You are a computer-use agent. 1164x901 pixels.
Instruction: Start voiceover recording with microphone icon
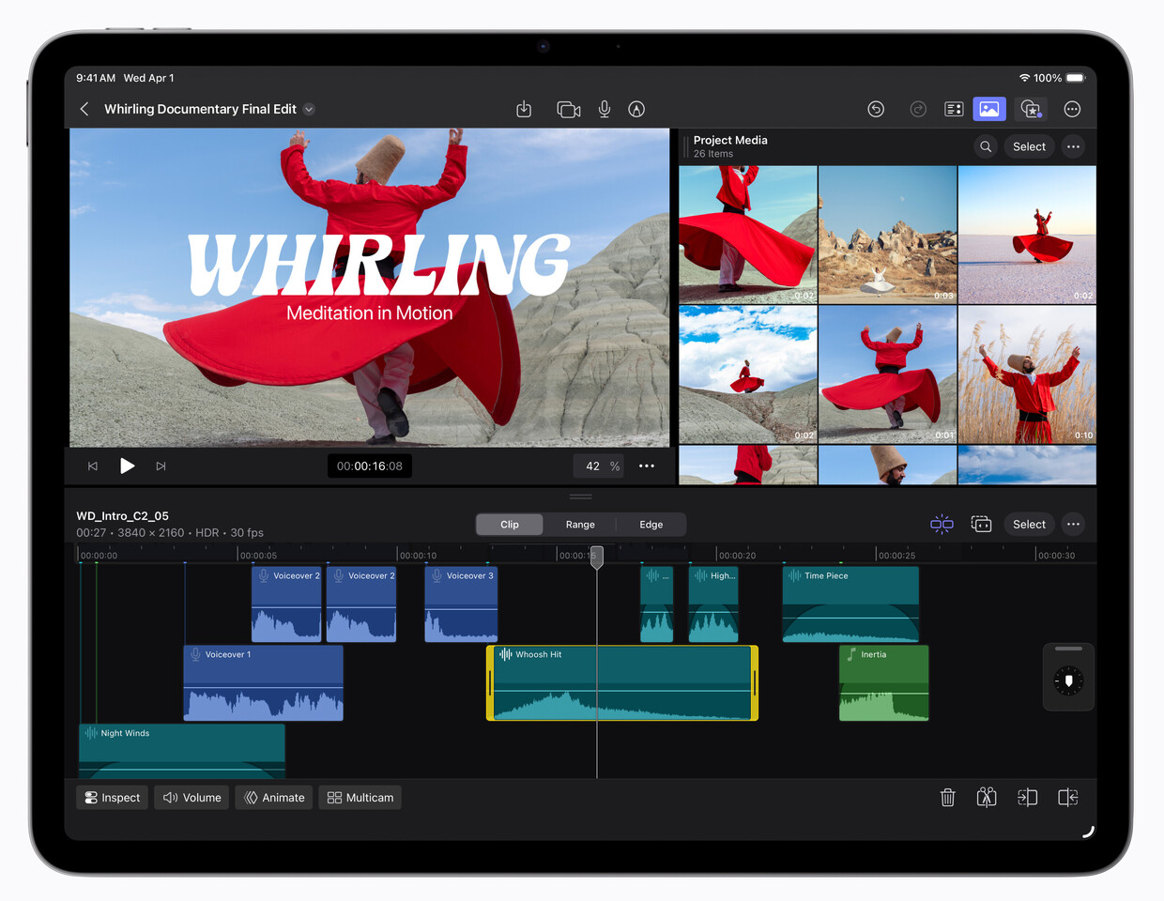605,110
